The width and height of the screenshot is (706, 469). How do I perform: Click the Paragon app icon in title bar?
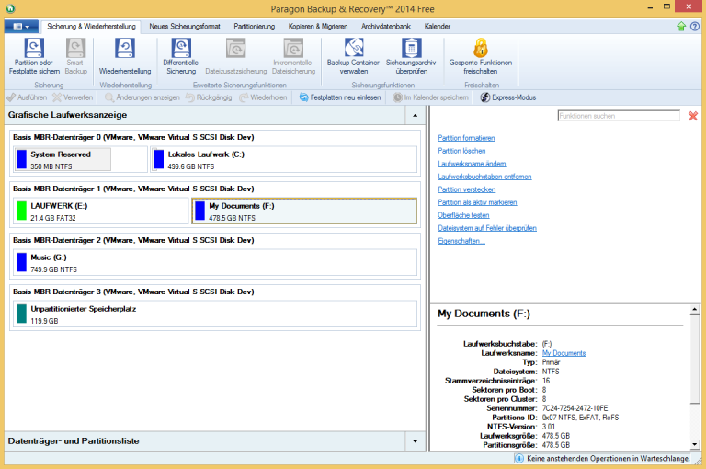tap(10, 8)
